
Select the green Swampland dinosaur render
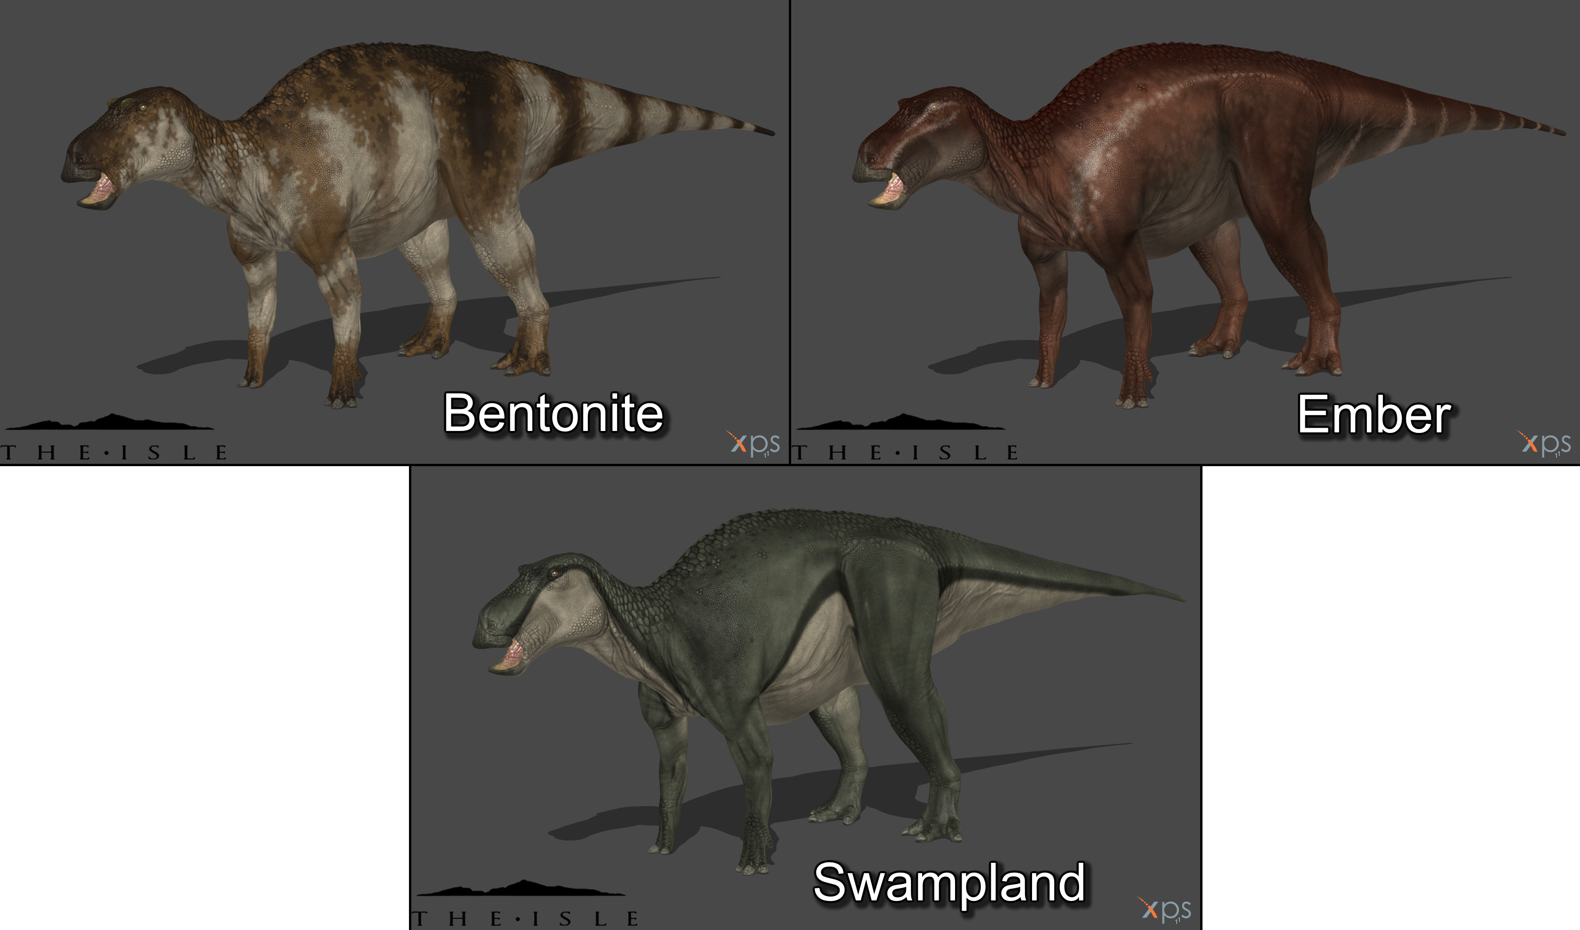click(x=829, y=692)
